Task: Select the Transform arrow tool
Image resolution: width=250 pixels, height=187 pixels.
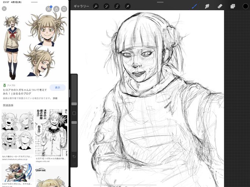Action: pyautogui.click(x=128, y=6)
